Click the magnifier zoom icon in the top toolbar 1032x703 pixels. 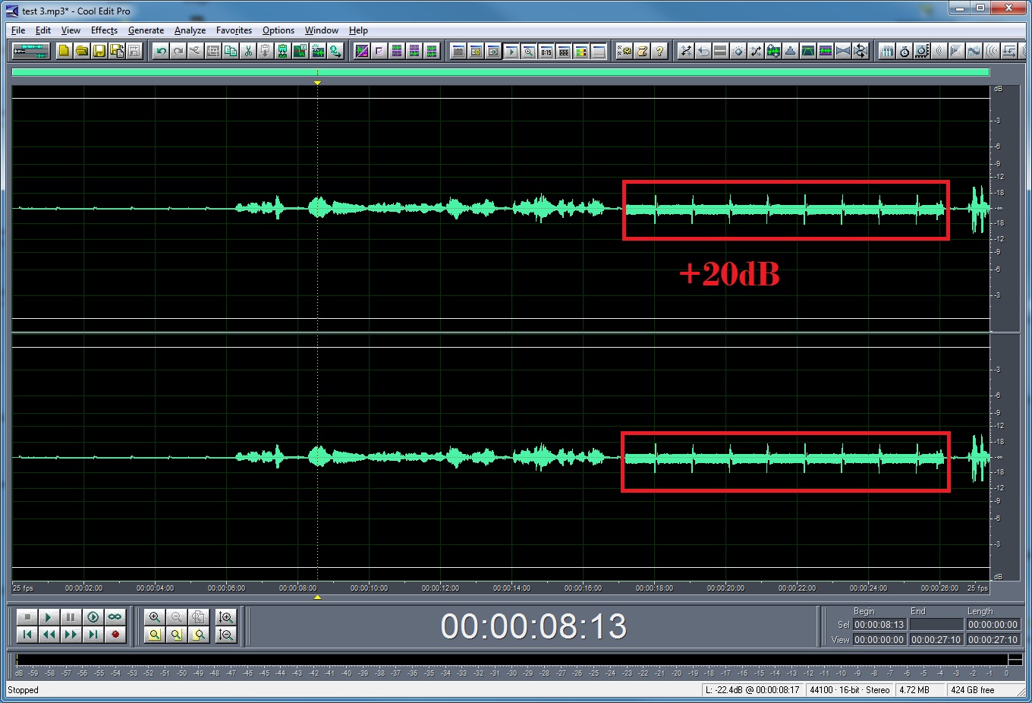[x=529, y=51]
